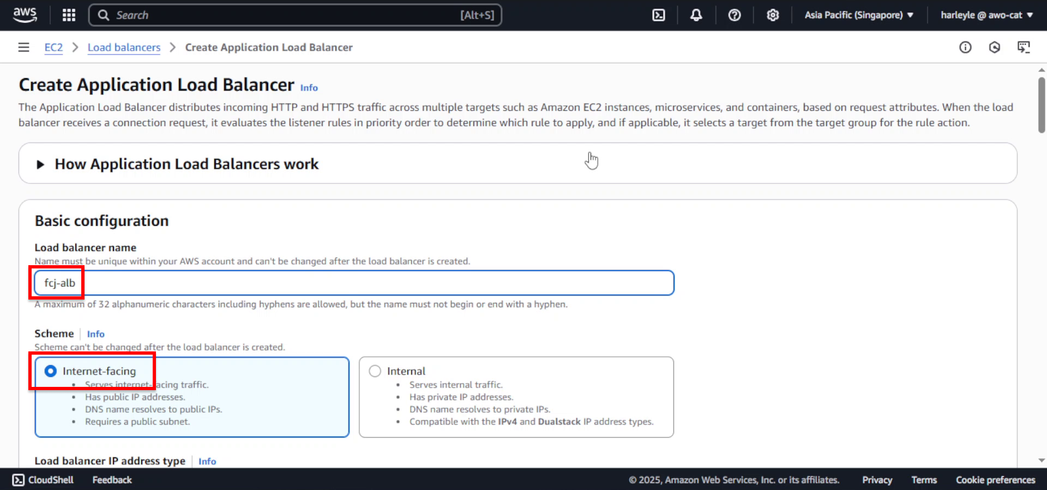Click the scrollbar up arrow

point(1042,70)
